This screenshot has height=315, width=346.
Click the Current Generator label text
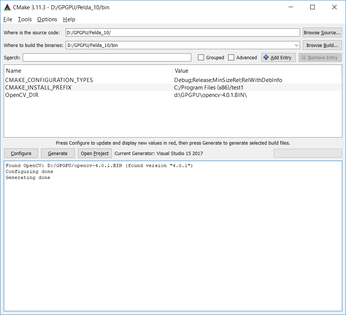[159, 154]
